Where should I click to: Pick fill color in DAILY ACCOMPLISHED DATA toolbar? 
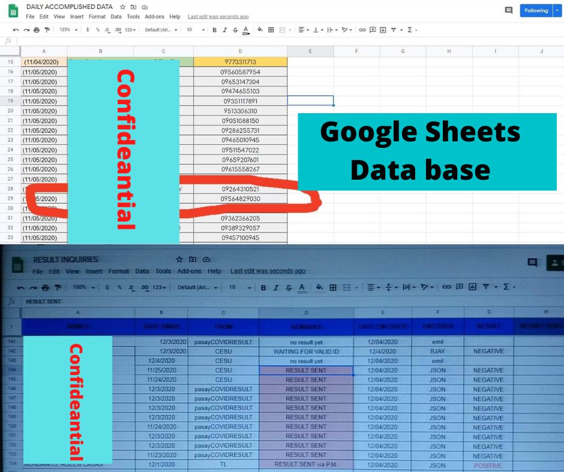260,30
